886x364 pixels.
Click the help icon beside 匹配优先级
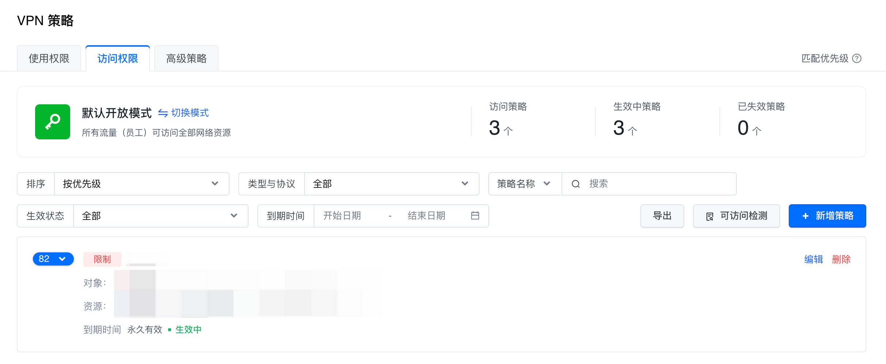[x=857, y=58]
